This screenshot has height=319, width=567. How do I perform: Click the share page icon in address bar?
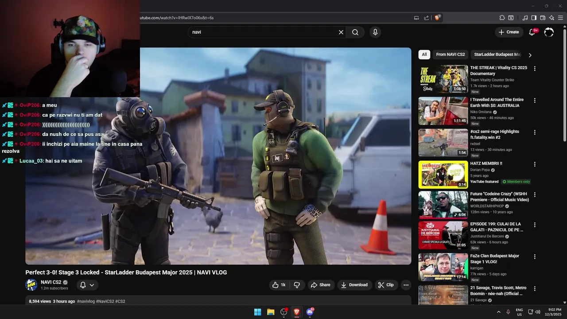pos(426,18)
